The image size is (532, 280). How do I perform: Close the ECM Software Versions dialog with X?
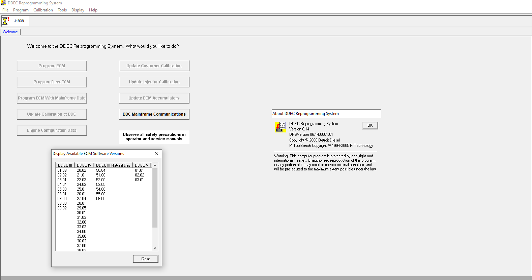tap(156, 154)
